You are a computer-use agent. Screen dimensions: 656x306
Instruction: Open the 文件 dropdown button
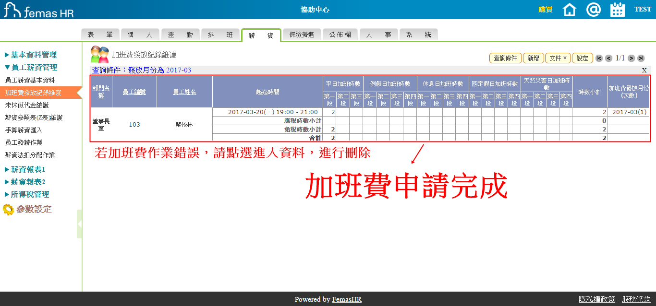coord(558,58)
